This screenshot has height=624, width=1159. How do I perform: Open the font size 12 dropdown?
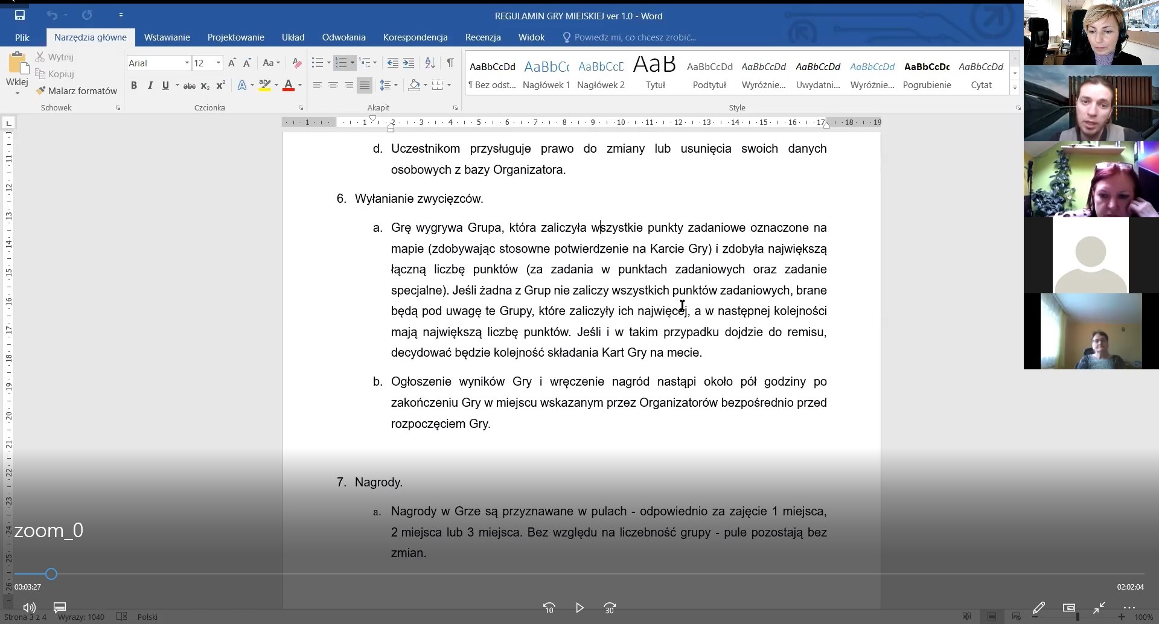tap(219, 63)
